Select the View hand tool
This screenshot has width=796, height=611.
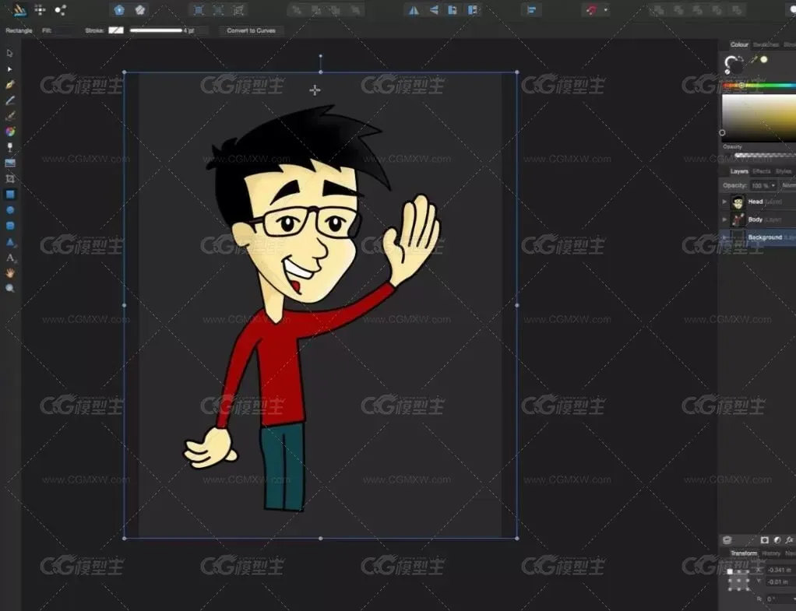tap(9, 273)
